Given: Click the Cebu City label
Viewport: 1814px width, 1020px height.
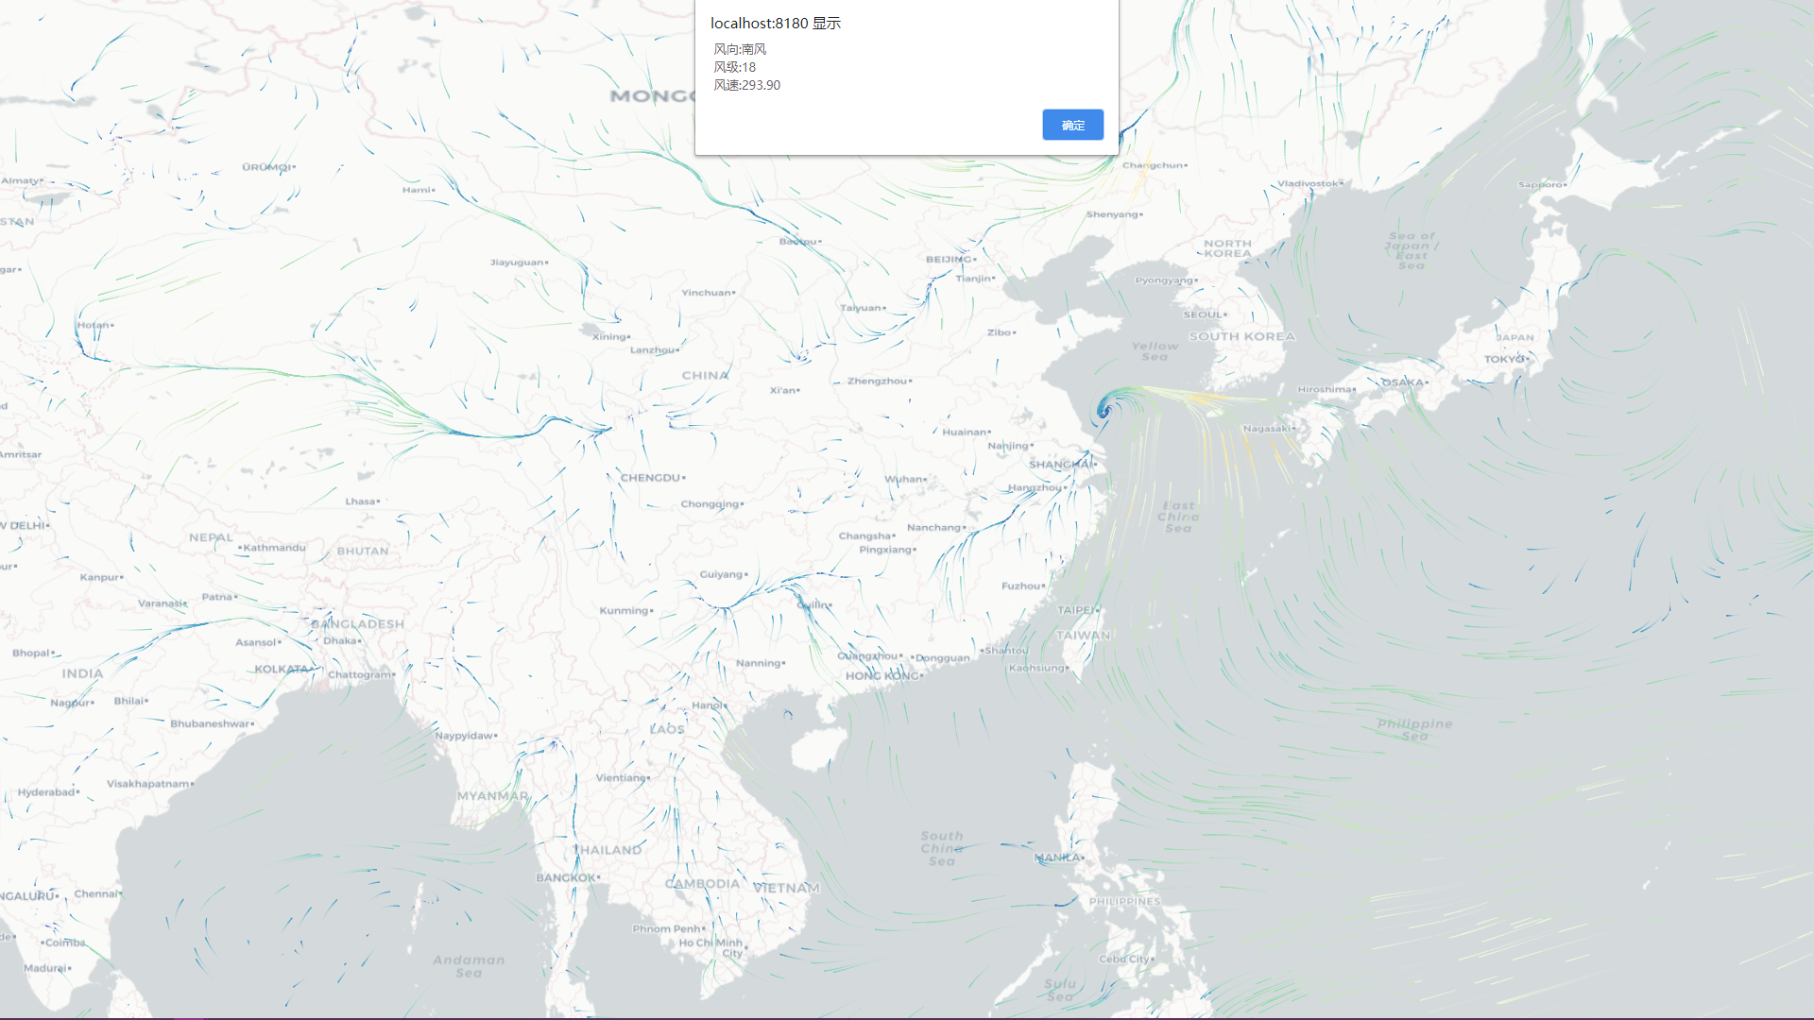Looking at the screenshot, I should coord(1126,960).
